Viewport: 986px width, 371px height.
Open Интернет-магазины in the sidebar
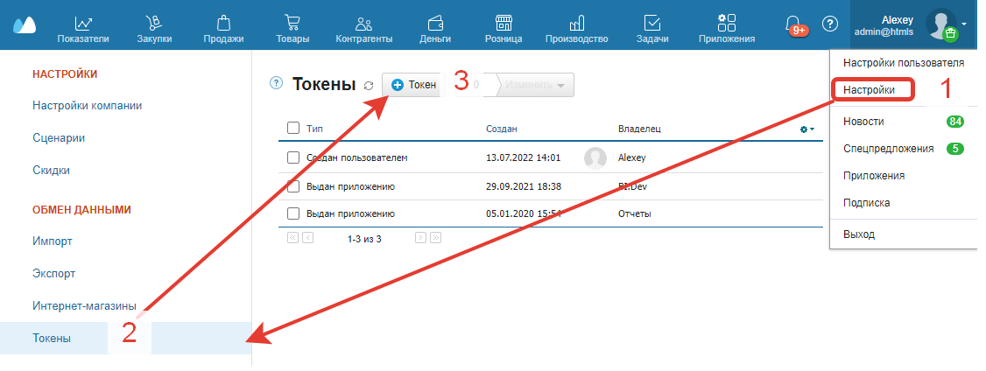click(84, 306)
